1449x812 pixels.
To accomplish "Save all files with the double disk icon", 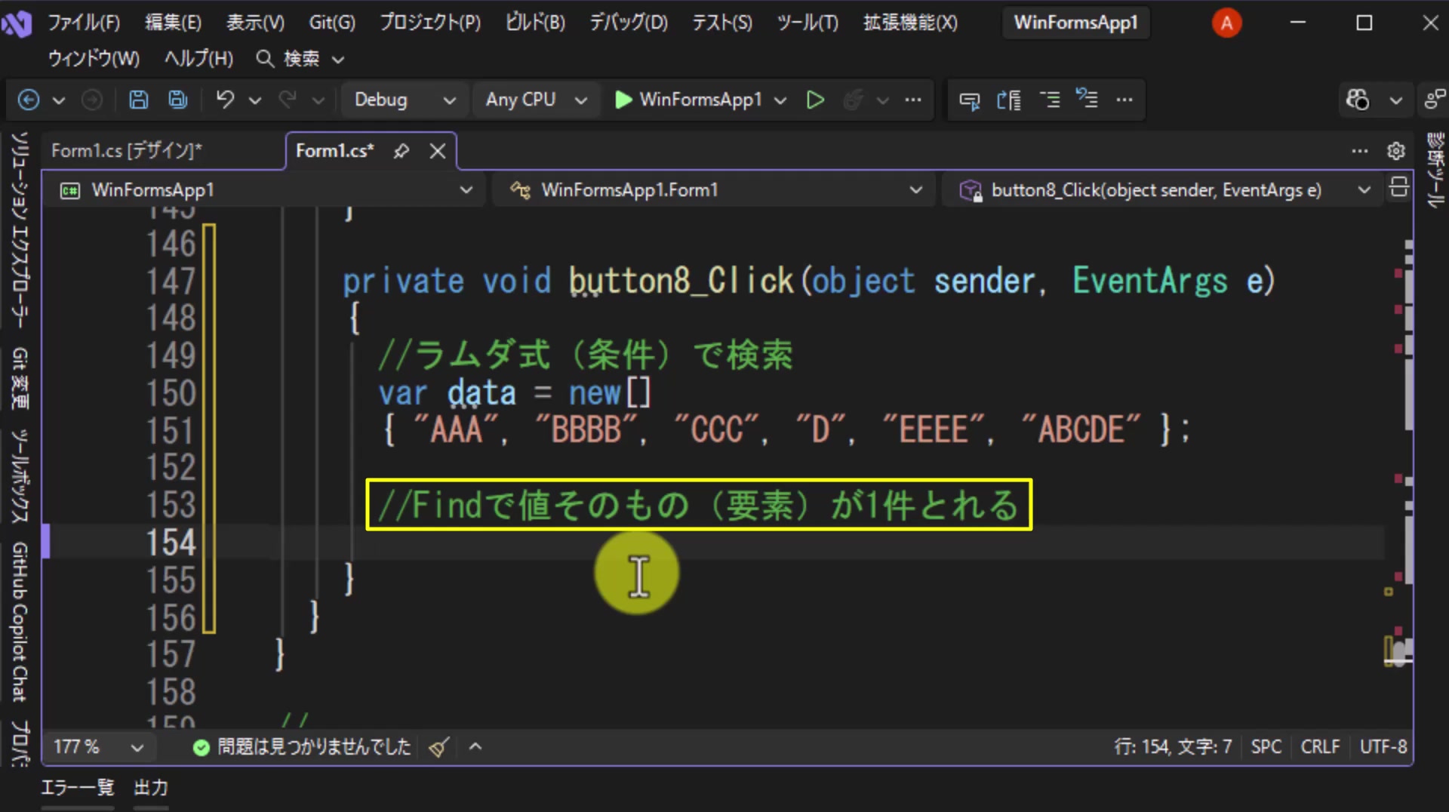I will (x=178, y=100).
